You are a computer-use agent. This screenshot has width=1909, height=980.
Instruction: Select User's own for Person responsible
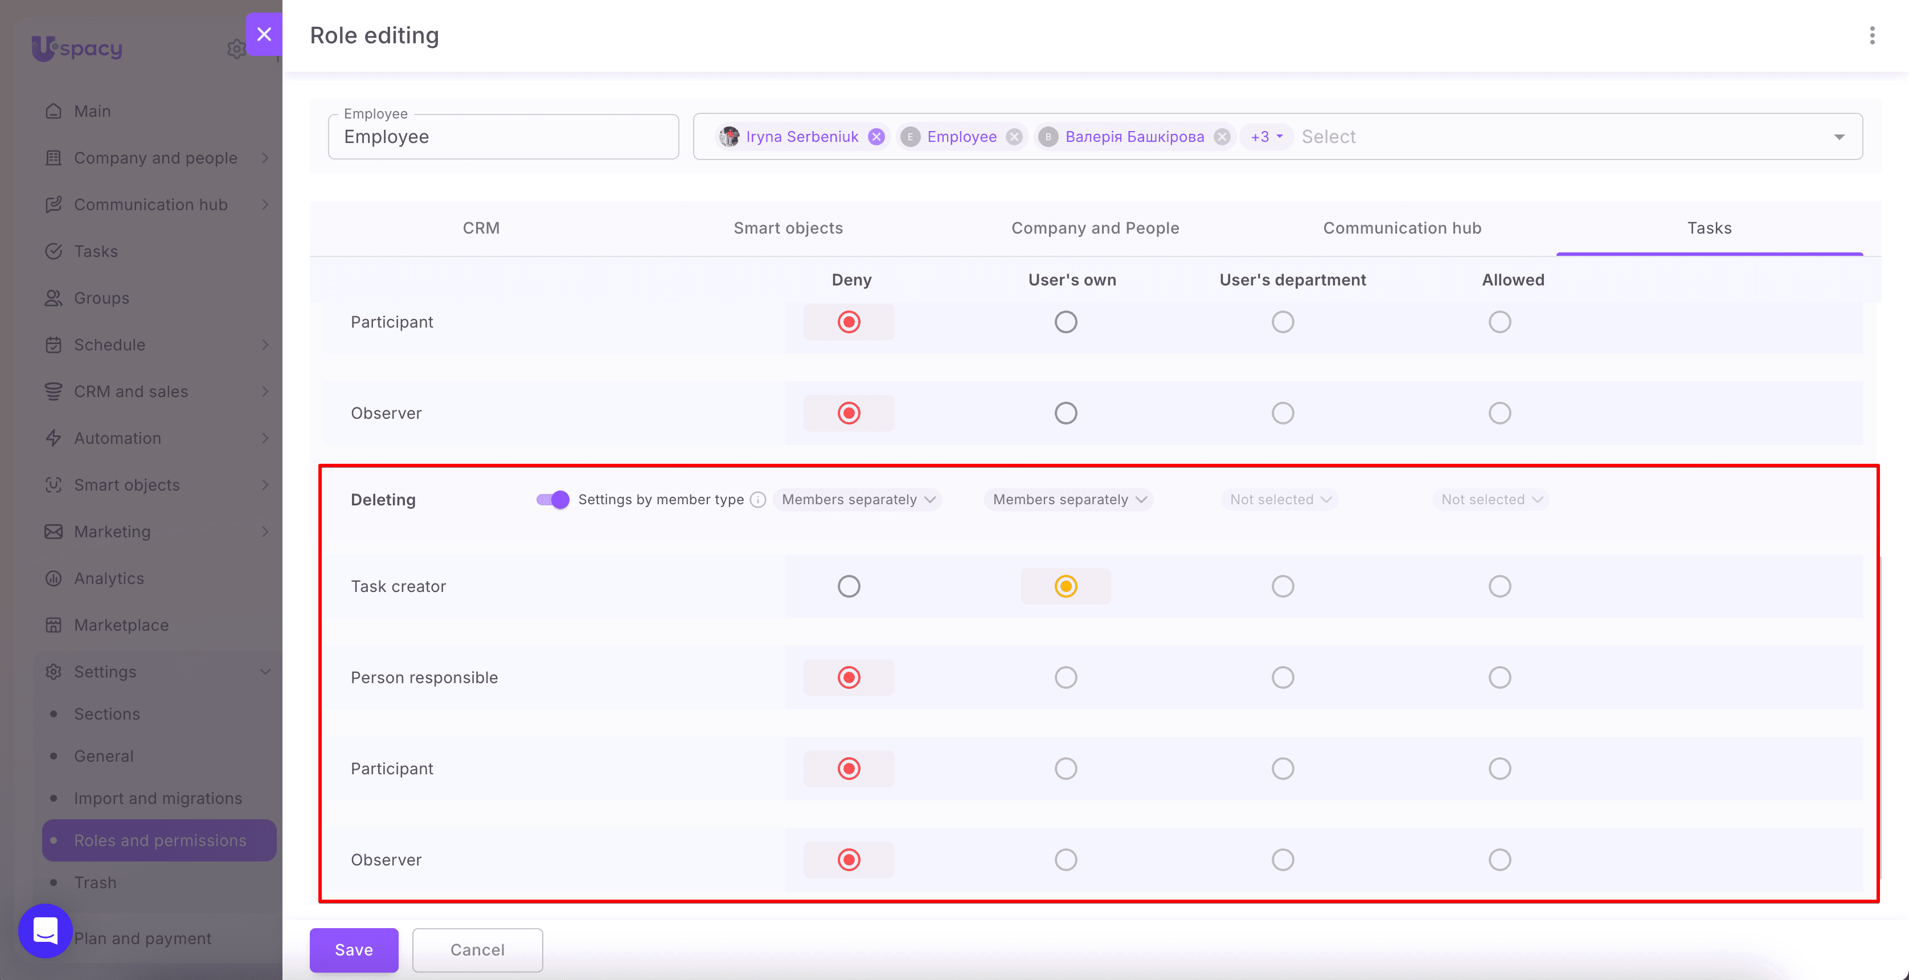[1066, 677]
